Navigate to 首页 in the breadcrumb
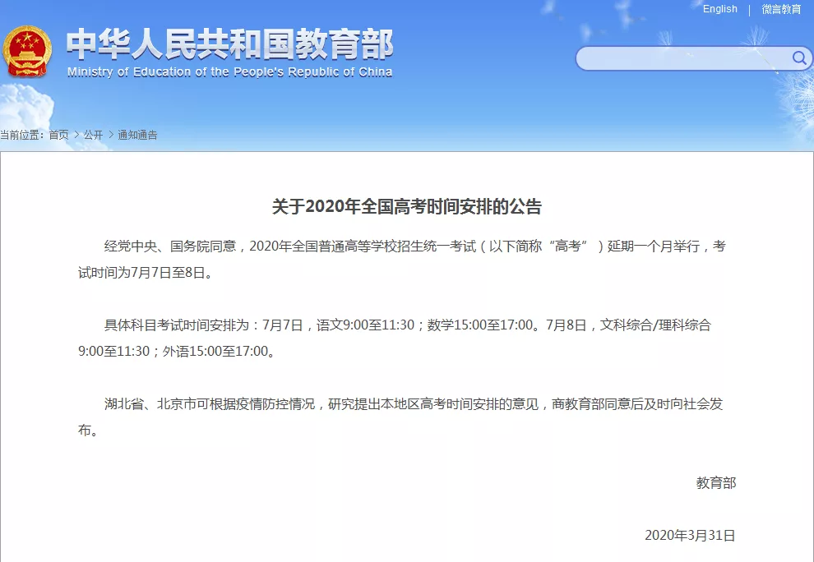814x562 pixels. [x=58, y=135]
